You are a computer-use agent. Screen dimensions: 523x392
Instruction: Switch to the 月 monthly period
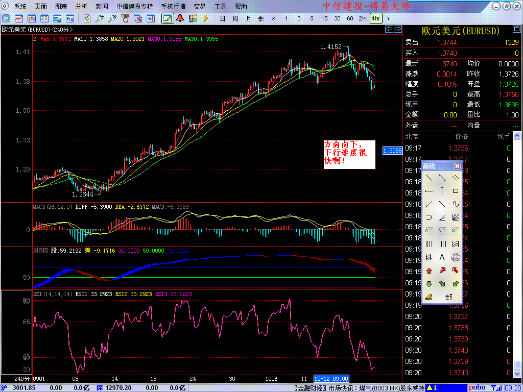coord(248,18)
